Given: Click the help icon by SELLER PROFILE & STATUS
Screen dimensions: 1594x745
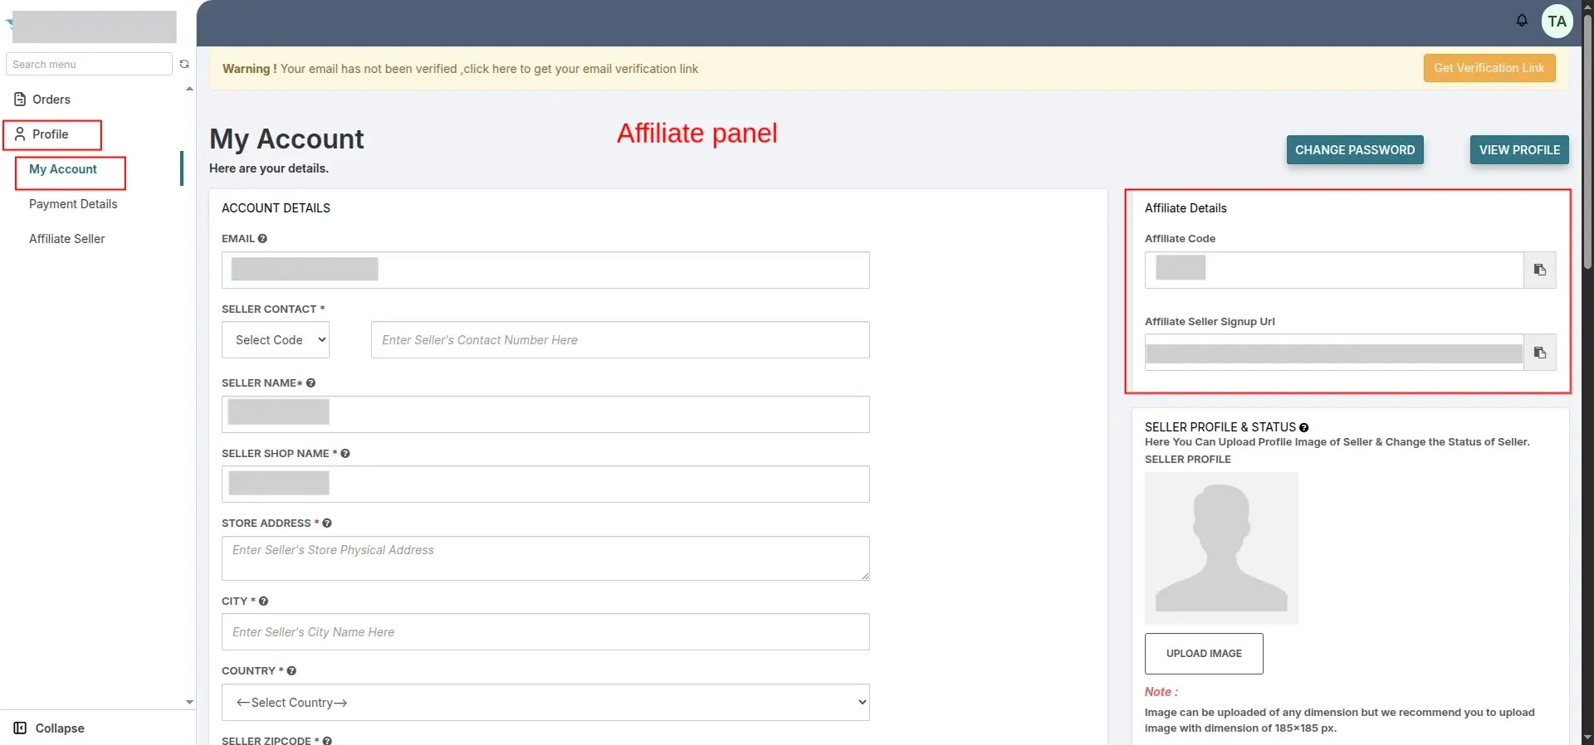Looking at the screenshot, I should pyautogui.click(x=1303, y=427).
